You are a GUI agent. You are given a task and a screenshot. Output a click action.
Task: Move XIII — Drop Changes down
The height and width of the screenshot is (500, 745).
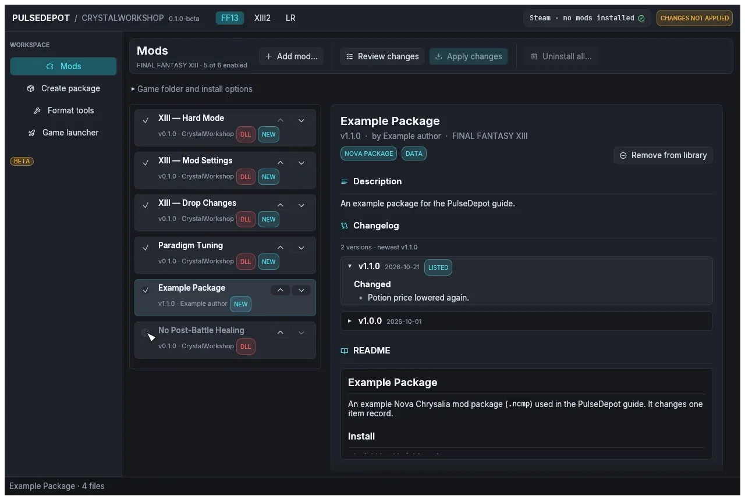tap(301, 205)
